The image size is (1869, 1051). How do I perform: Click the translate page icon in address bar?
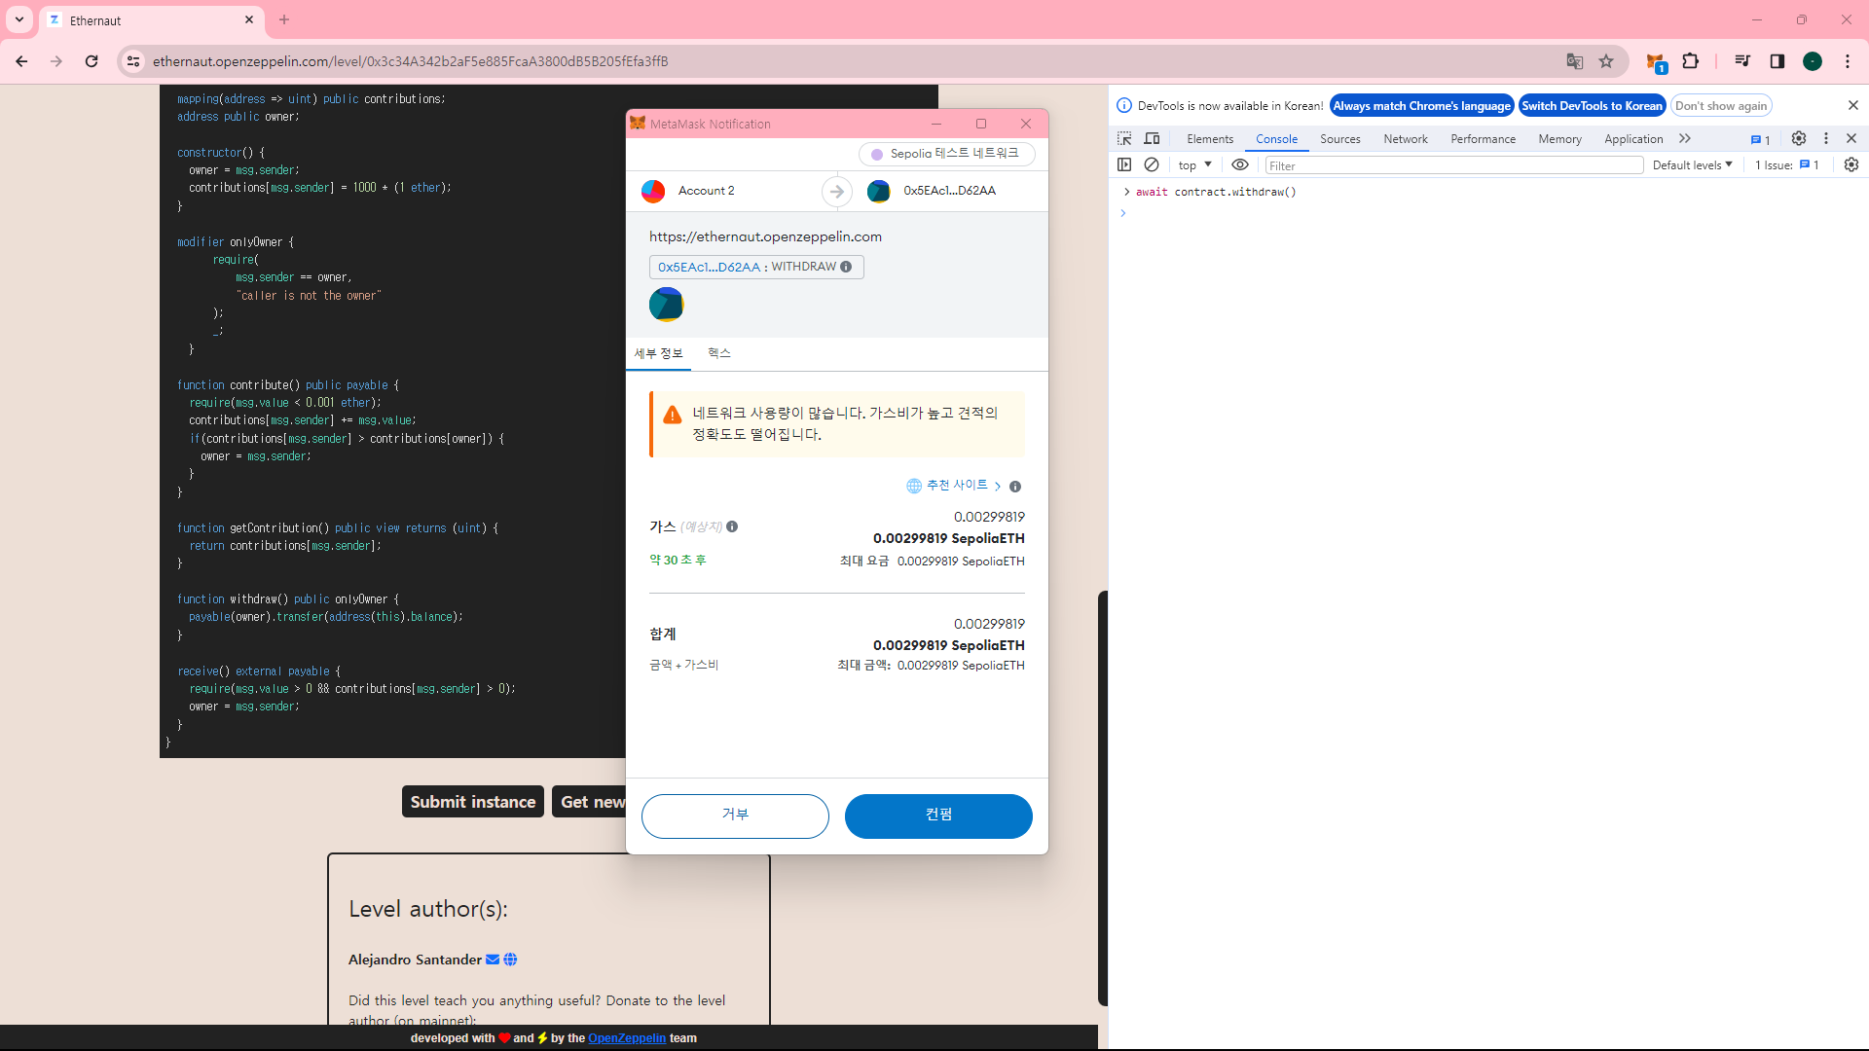pos(1575,61)
